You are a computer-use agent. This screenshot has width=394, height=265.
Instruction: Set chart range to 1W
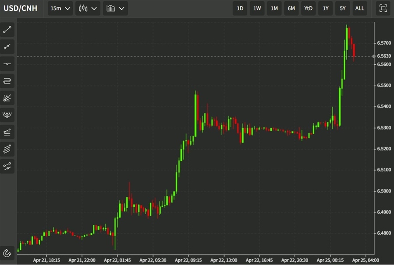point(257,8)
